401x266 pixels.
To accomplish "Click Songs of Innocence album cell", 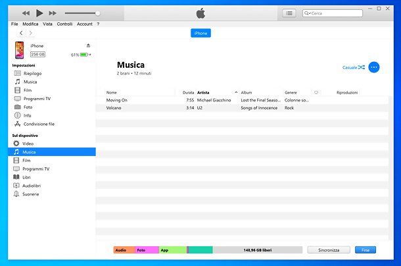I will (259, 108).
